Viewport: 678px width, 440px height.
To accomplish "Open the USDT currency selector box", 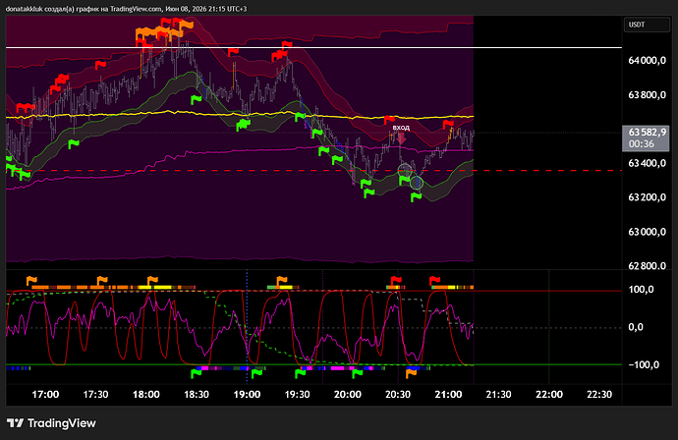I will (x=647, y=25).
